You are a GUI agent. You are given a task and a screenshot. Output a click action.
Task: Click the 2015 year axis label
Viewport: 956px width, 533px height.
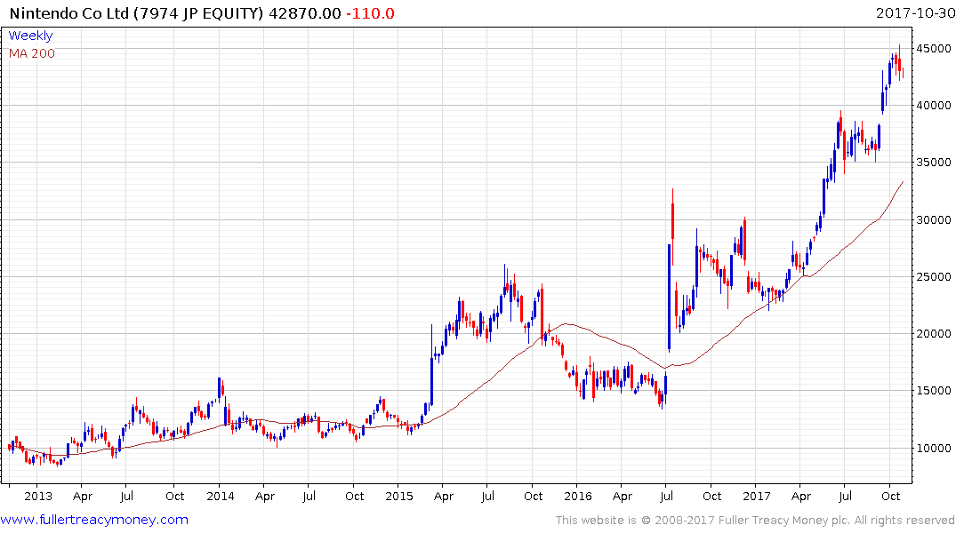tap(398, 496)
